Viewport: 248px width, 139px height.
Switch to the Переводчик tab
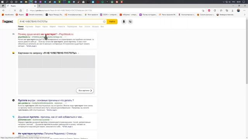click(x=72, y=27)
